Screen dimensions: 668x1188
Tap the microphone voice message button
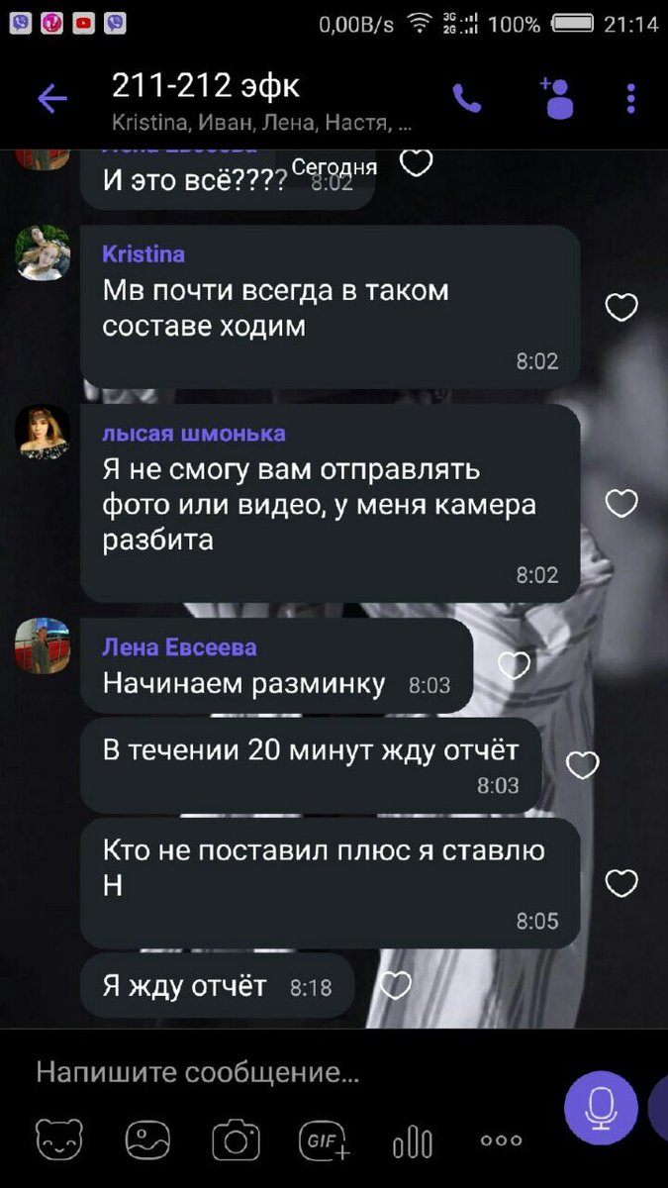(x=601, y=1108)
